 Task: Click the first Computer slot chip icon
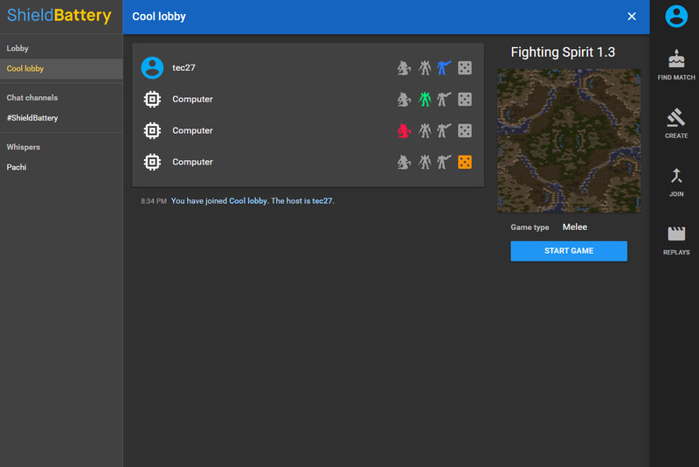[x=152, y=99]
